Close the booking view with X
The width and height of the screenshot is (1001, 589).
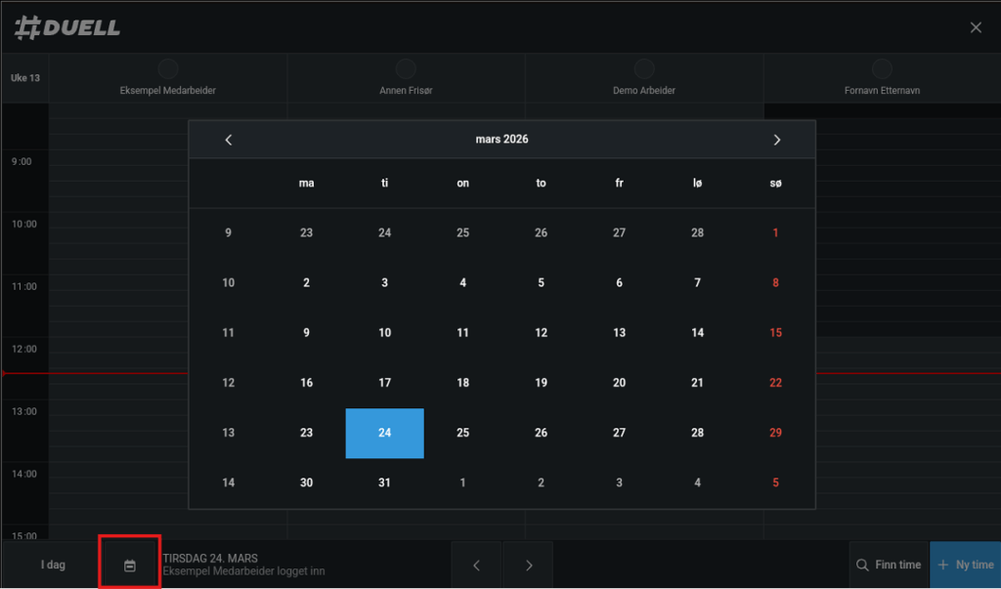point(976,27)
